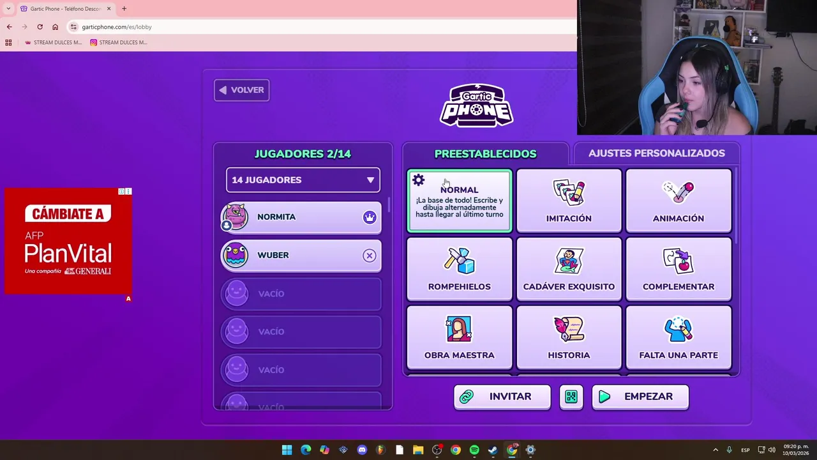Start the game with Empezar

coord(640,397)
